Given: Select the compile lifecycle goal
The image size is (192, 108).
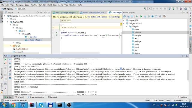Looking at the screenshot, I should pos(138,35).
